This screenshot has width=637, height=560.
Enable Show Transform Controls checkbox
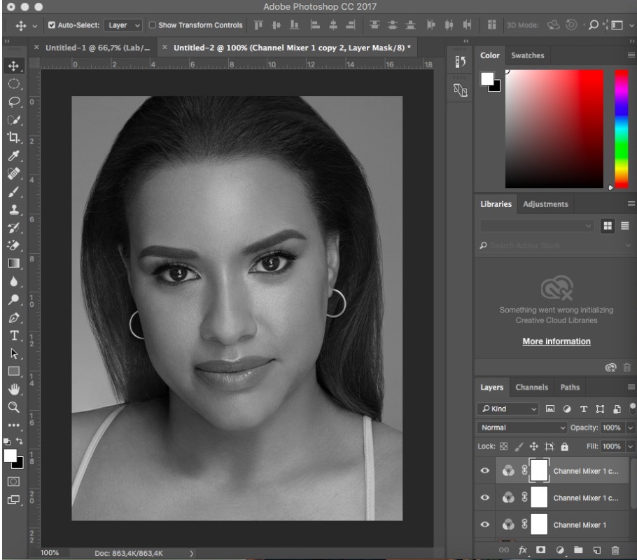(x=152, y=25)
